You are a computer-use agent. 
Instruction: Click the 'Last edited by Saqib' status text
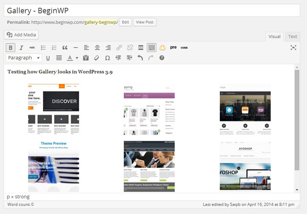point(249,204)
